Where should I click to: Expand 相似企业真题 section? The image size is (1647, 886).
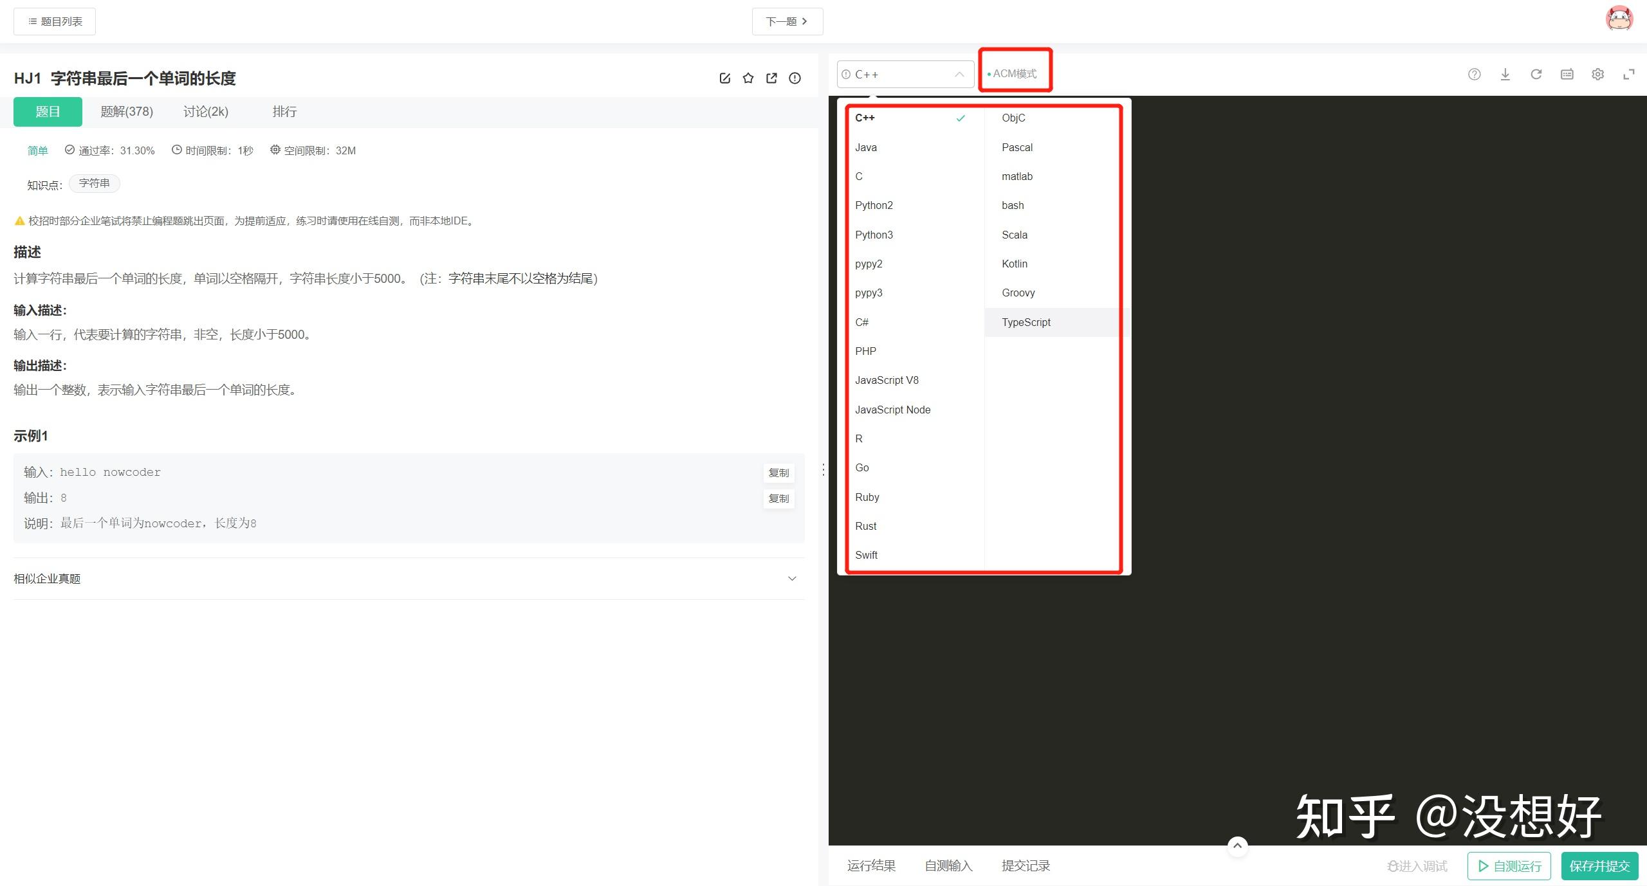tap(792, 579)
